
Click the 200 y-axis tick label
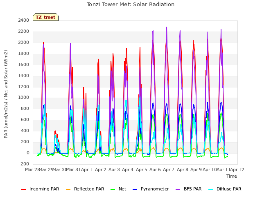(x=25, y=142)
